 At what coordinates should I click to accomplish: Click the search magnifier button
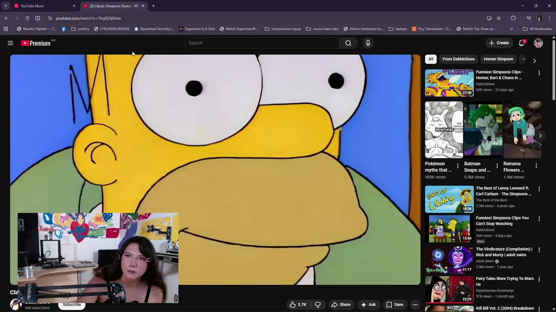[x=348, y=43]
